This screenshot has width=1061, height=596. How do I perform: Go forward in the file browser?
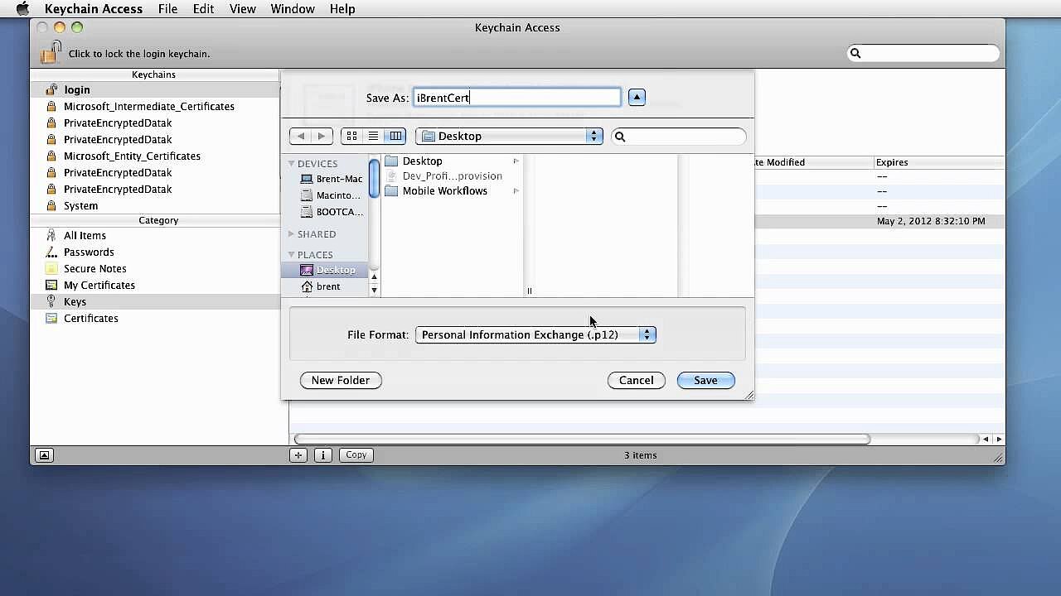(322, 136)
